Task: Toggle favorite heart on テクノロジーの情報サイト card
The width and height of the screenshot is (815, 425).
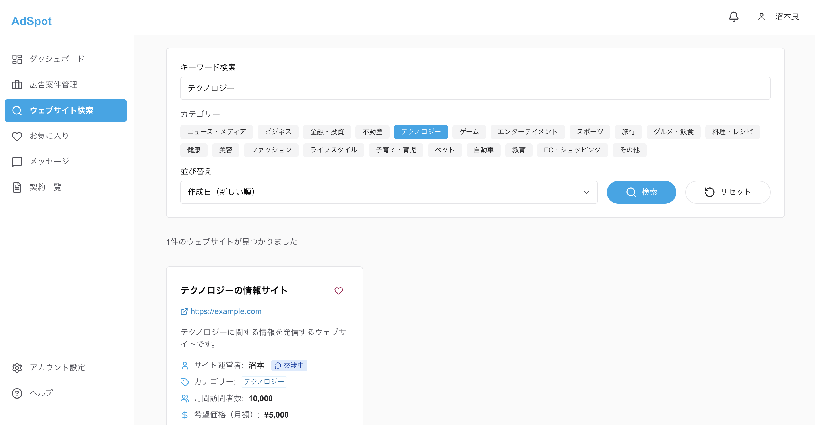Action: [x=338, y=291]
